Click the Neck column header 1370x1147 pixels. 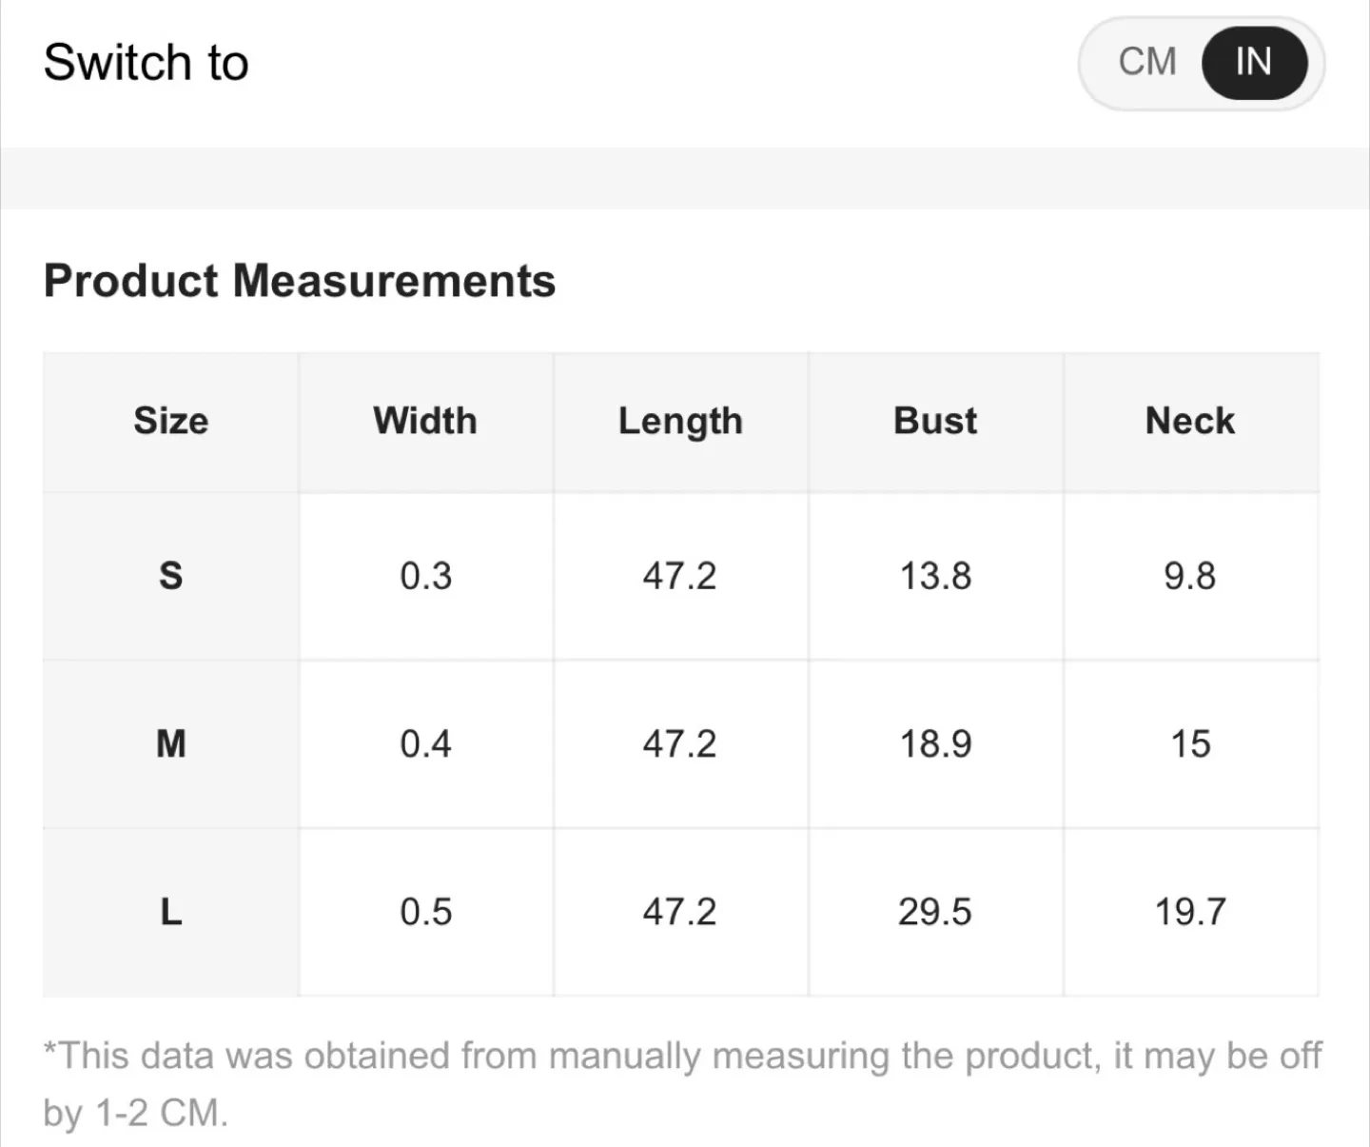click(x=1190, y=421)
